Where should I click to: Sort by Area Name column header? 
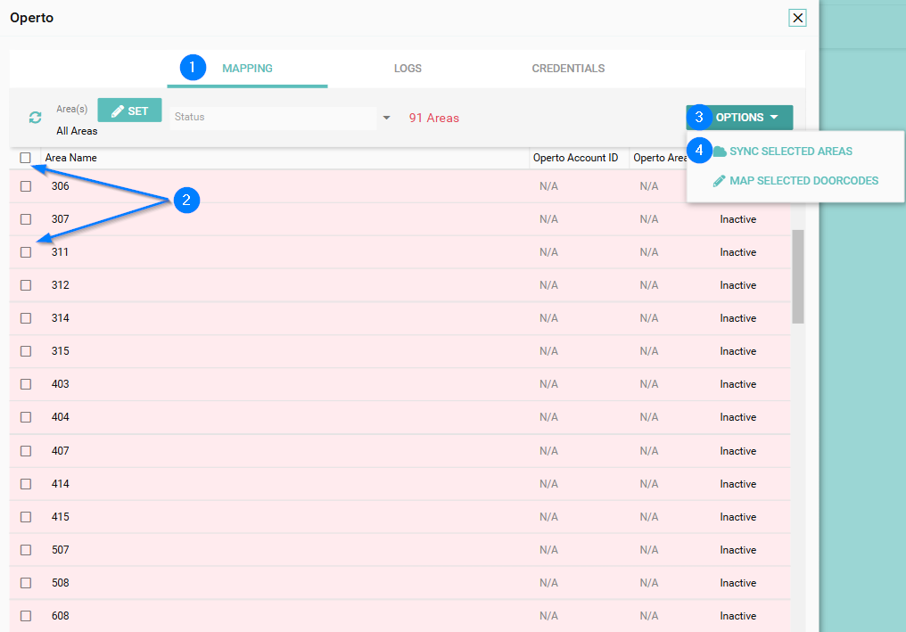coord(71,158)
